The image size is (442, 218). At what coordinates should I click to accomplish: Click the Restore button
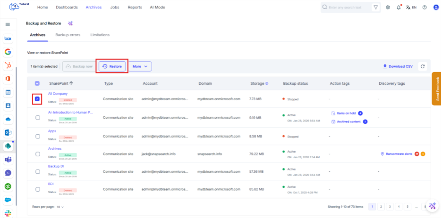pyautogui.click(x=112, y=66)
